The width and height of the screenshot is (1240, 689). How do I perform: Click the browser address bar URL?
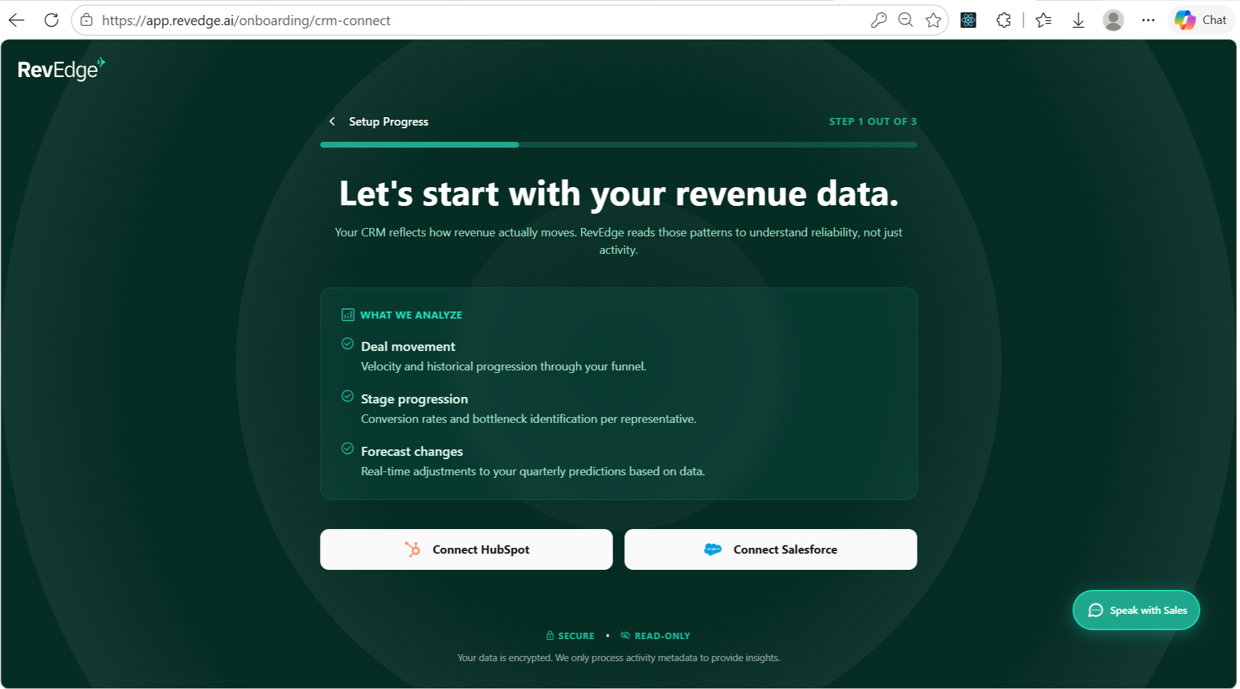click(x=246, y=20)
